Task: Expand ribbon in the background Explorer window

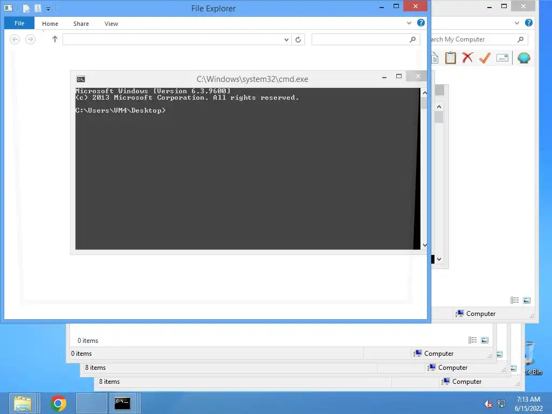Action: coord(517,23)
